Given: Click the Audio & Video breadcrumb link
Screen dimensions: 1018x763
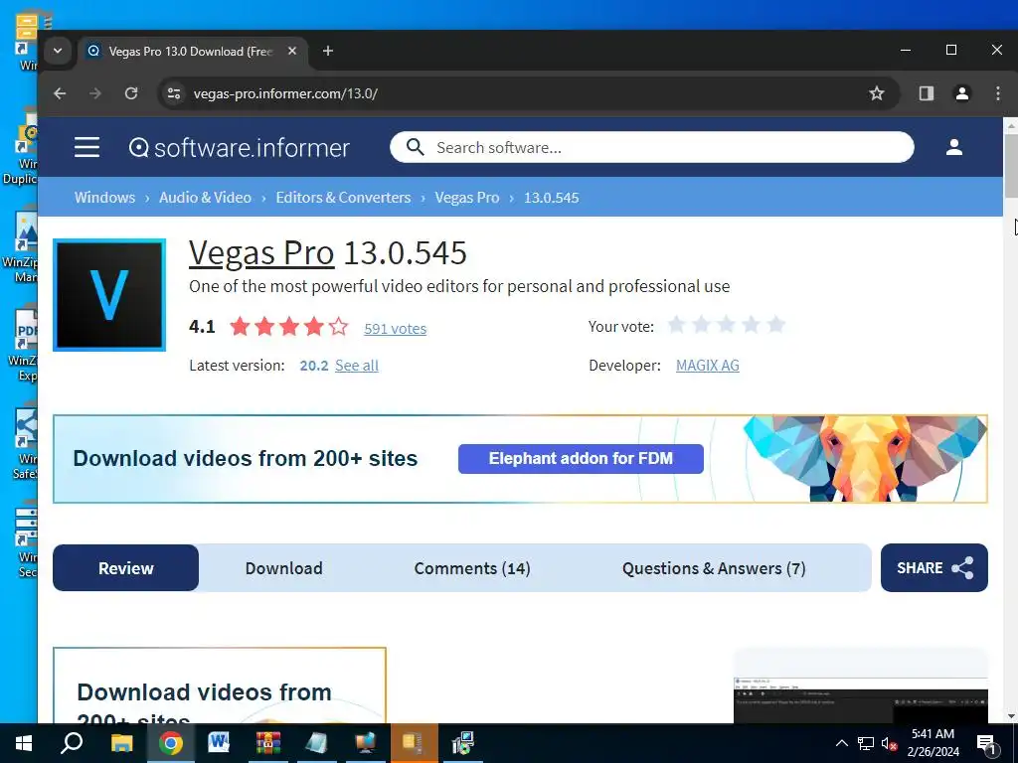Looking at the screenshot, I should [205, 198].
